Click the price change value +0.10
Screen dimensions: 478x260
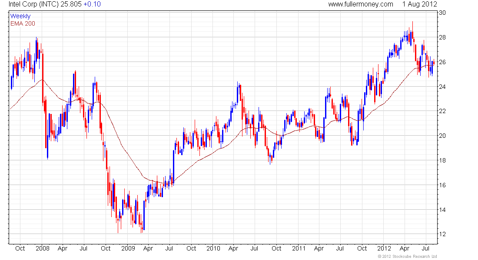(92, 4)
